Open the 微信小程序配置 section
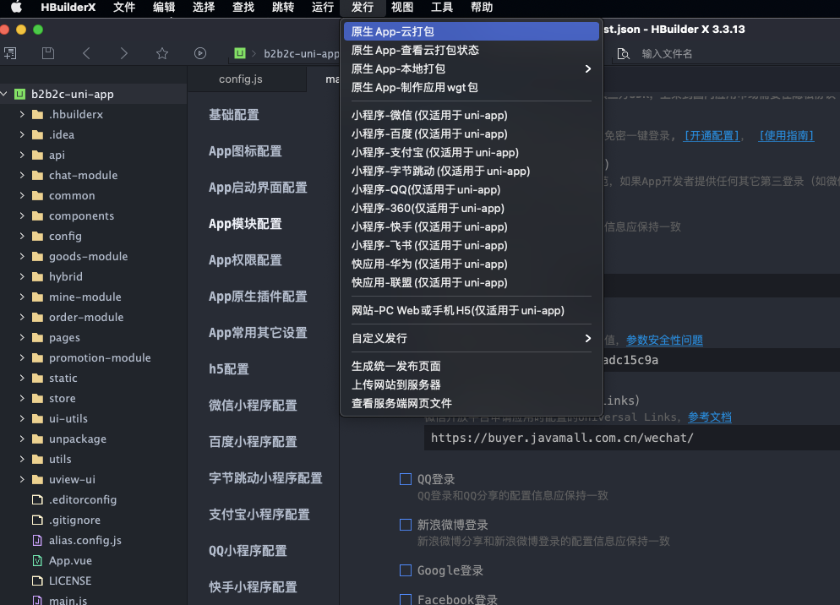Viewport: 840px width, 605px height. click(x=253, y=406)
